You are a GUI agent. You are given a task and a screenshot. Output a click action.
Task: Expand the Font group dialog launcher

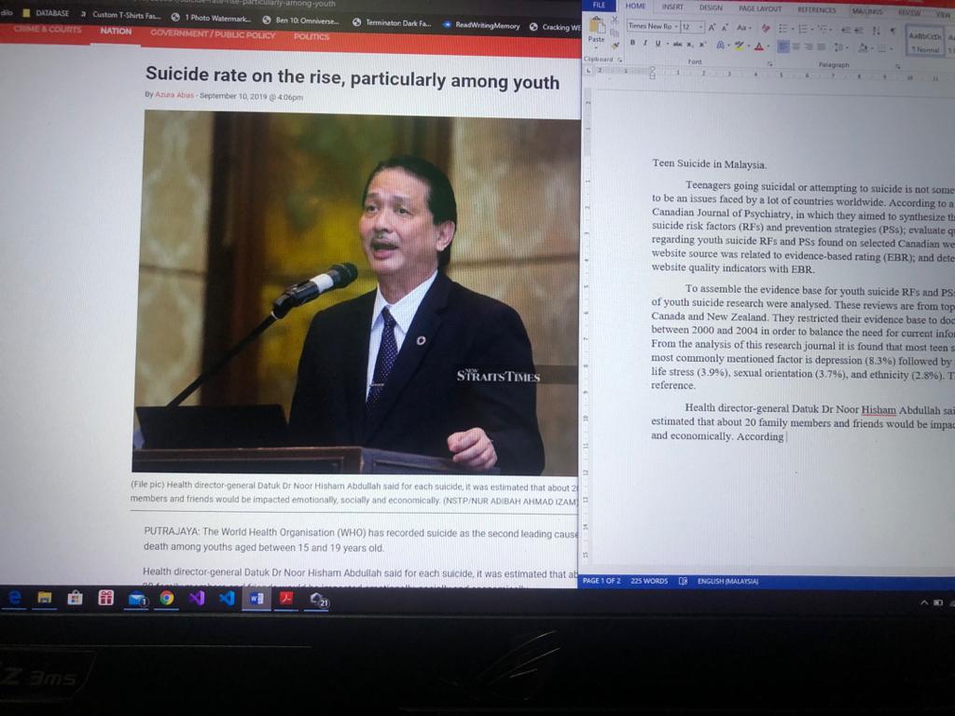tap(770, 63)
